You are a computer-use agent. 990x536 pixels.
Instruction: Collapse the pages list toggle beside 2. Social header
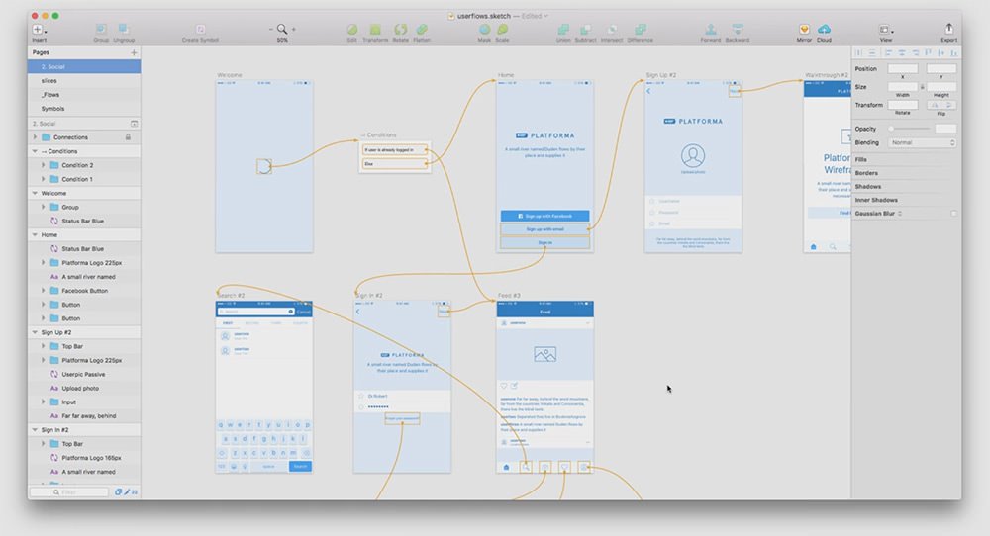click(x=134, y=124)
